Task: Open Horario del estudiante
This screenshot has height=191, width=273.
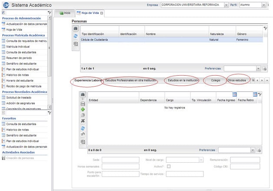Action: [24, 80]
